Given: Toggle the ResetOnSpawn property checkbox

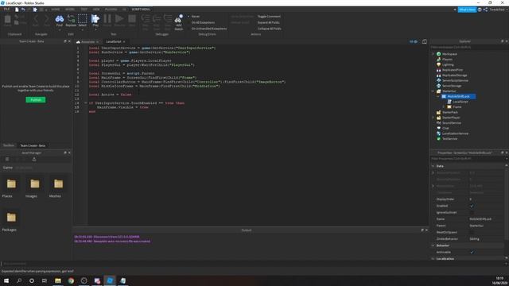Looking at the screenshot, I should click(472, 232).
